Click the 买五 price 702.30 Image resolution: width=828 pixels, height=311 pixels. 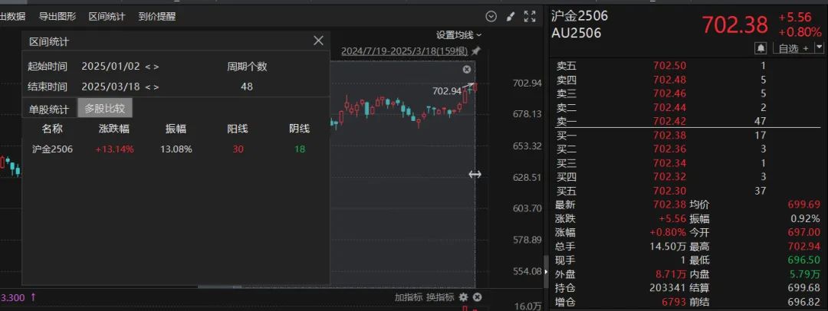669,192
